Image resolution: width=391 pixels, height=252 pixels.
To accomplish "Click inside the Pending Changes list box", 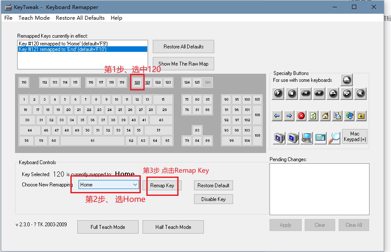I will tap(319, 189).
